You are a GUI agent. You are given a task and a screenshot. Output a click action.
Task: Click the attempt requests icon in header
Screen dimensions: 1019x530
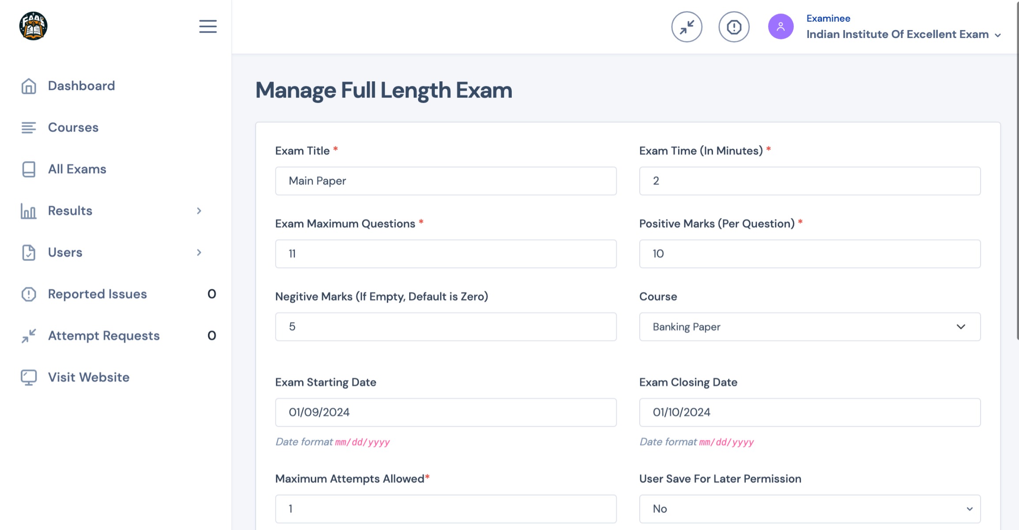[687, 27]
